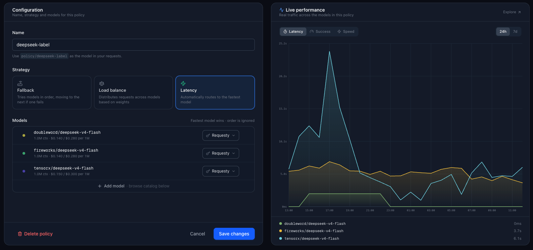Click the '0ms' legend value for doubleword

[518, 224]
